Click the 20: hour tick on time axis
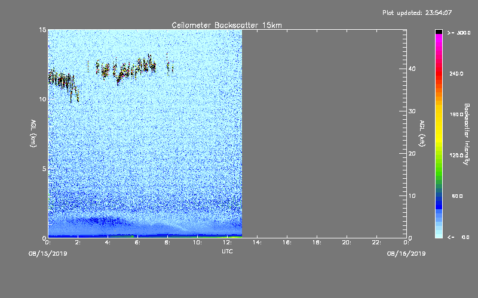The height and width of the screenshot is (298, 478). coord(347,243)
